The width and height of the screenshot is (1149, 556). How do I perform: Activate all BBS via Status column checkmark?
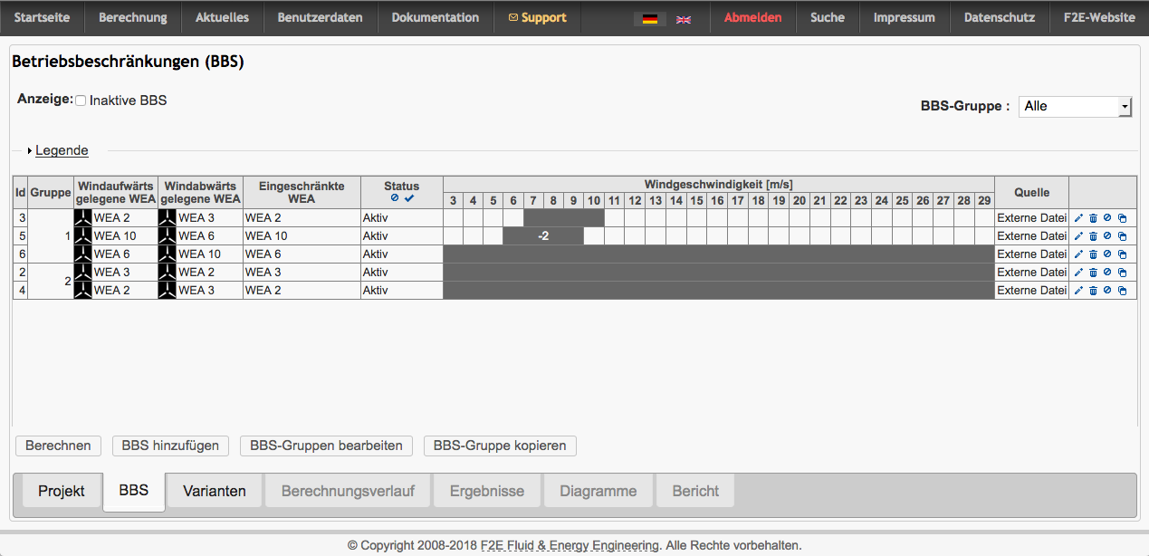point(408,197)
